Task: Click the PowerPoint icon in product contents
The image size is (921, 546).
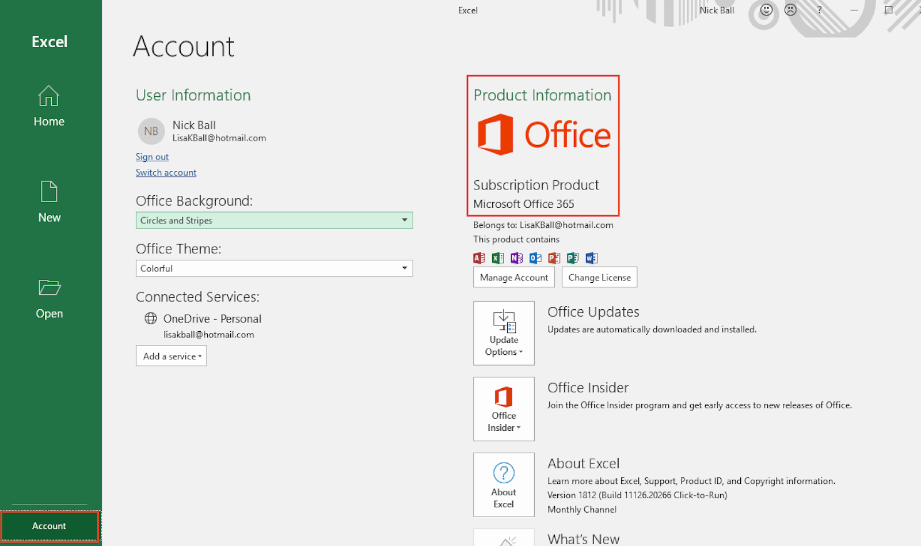Action: pos(554,257)
